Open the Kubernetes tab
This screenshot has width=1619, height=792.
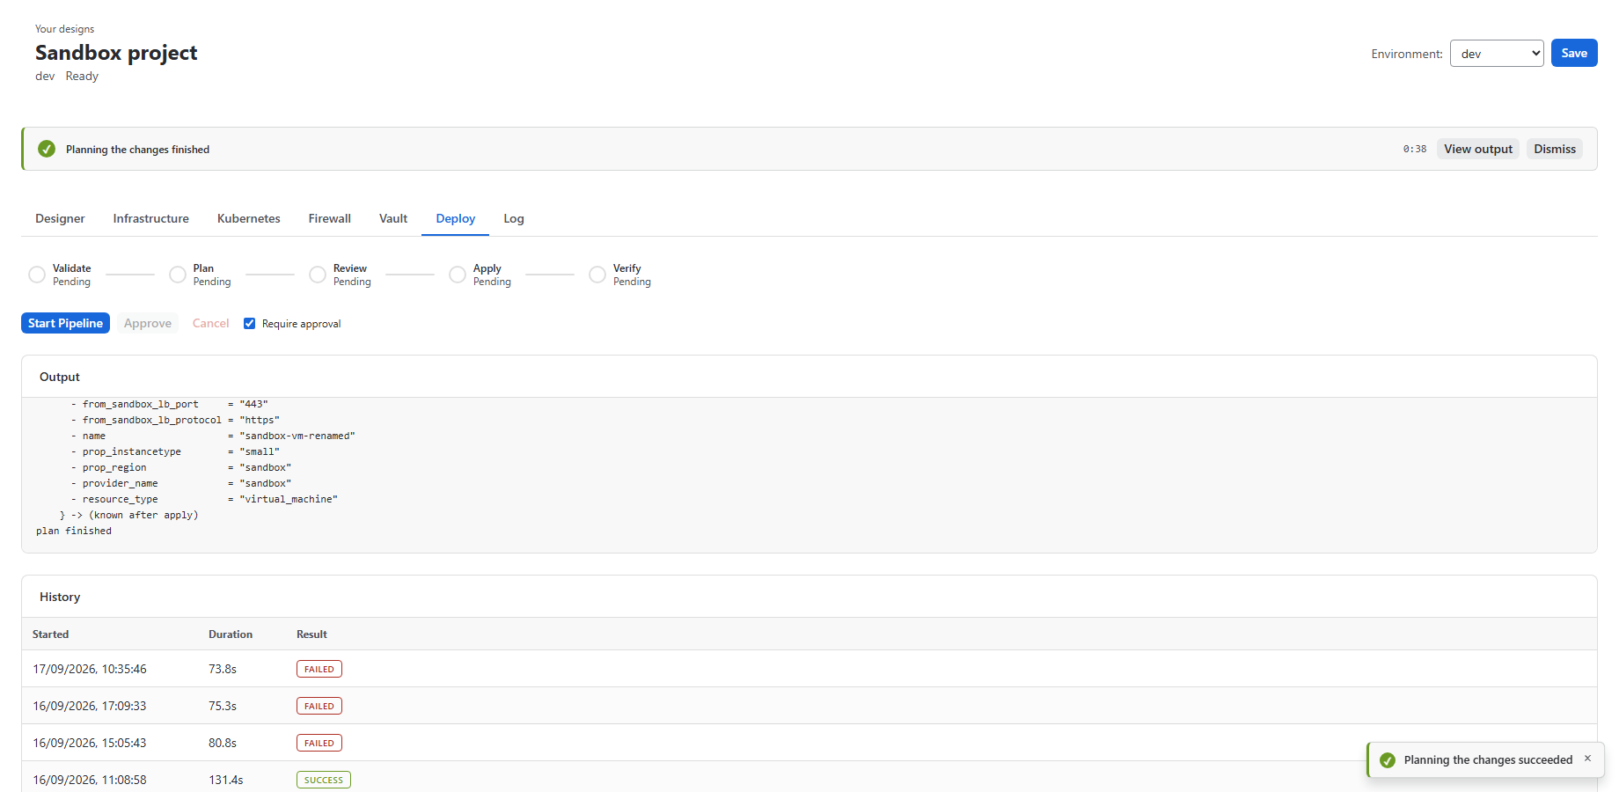pyautogui.click(x=249, y=218)
